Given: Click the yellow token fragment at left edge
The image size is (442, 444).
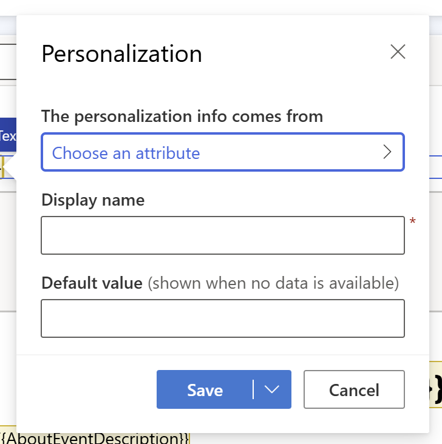Looking at the screenshot, I should click(x=2, y=167).
